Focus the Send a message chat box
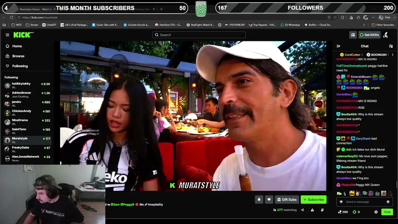 [364, 202]
